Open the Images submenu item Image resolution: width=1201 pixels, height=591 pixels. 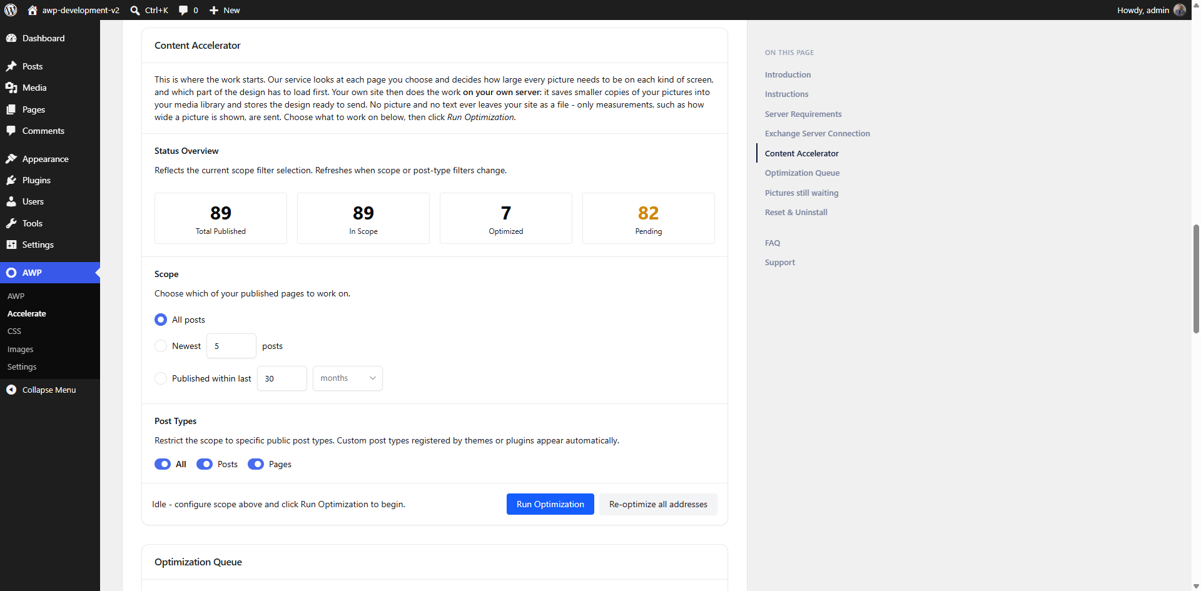point(20,349)
